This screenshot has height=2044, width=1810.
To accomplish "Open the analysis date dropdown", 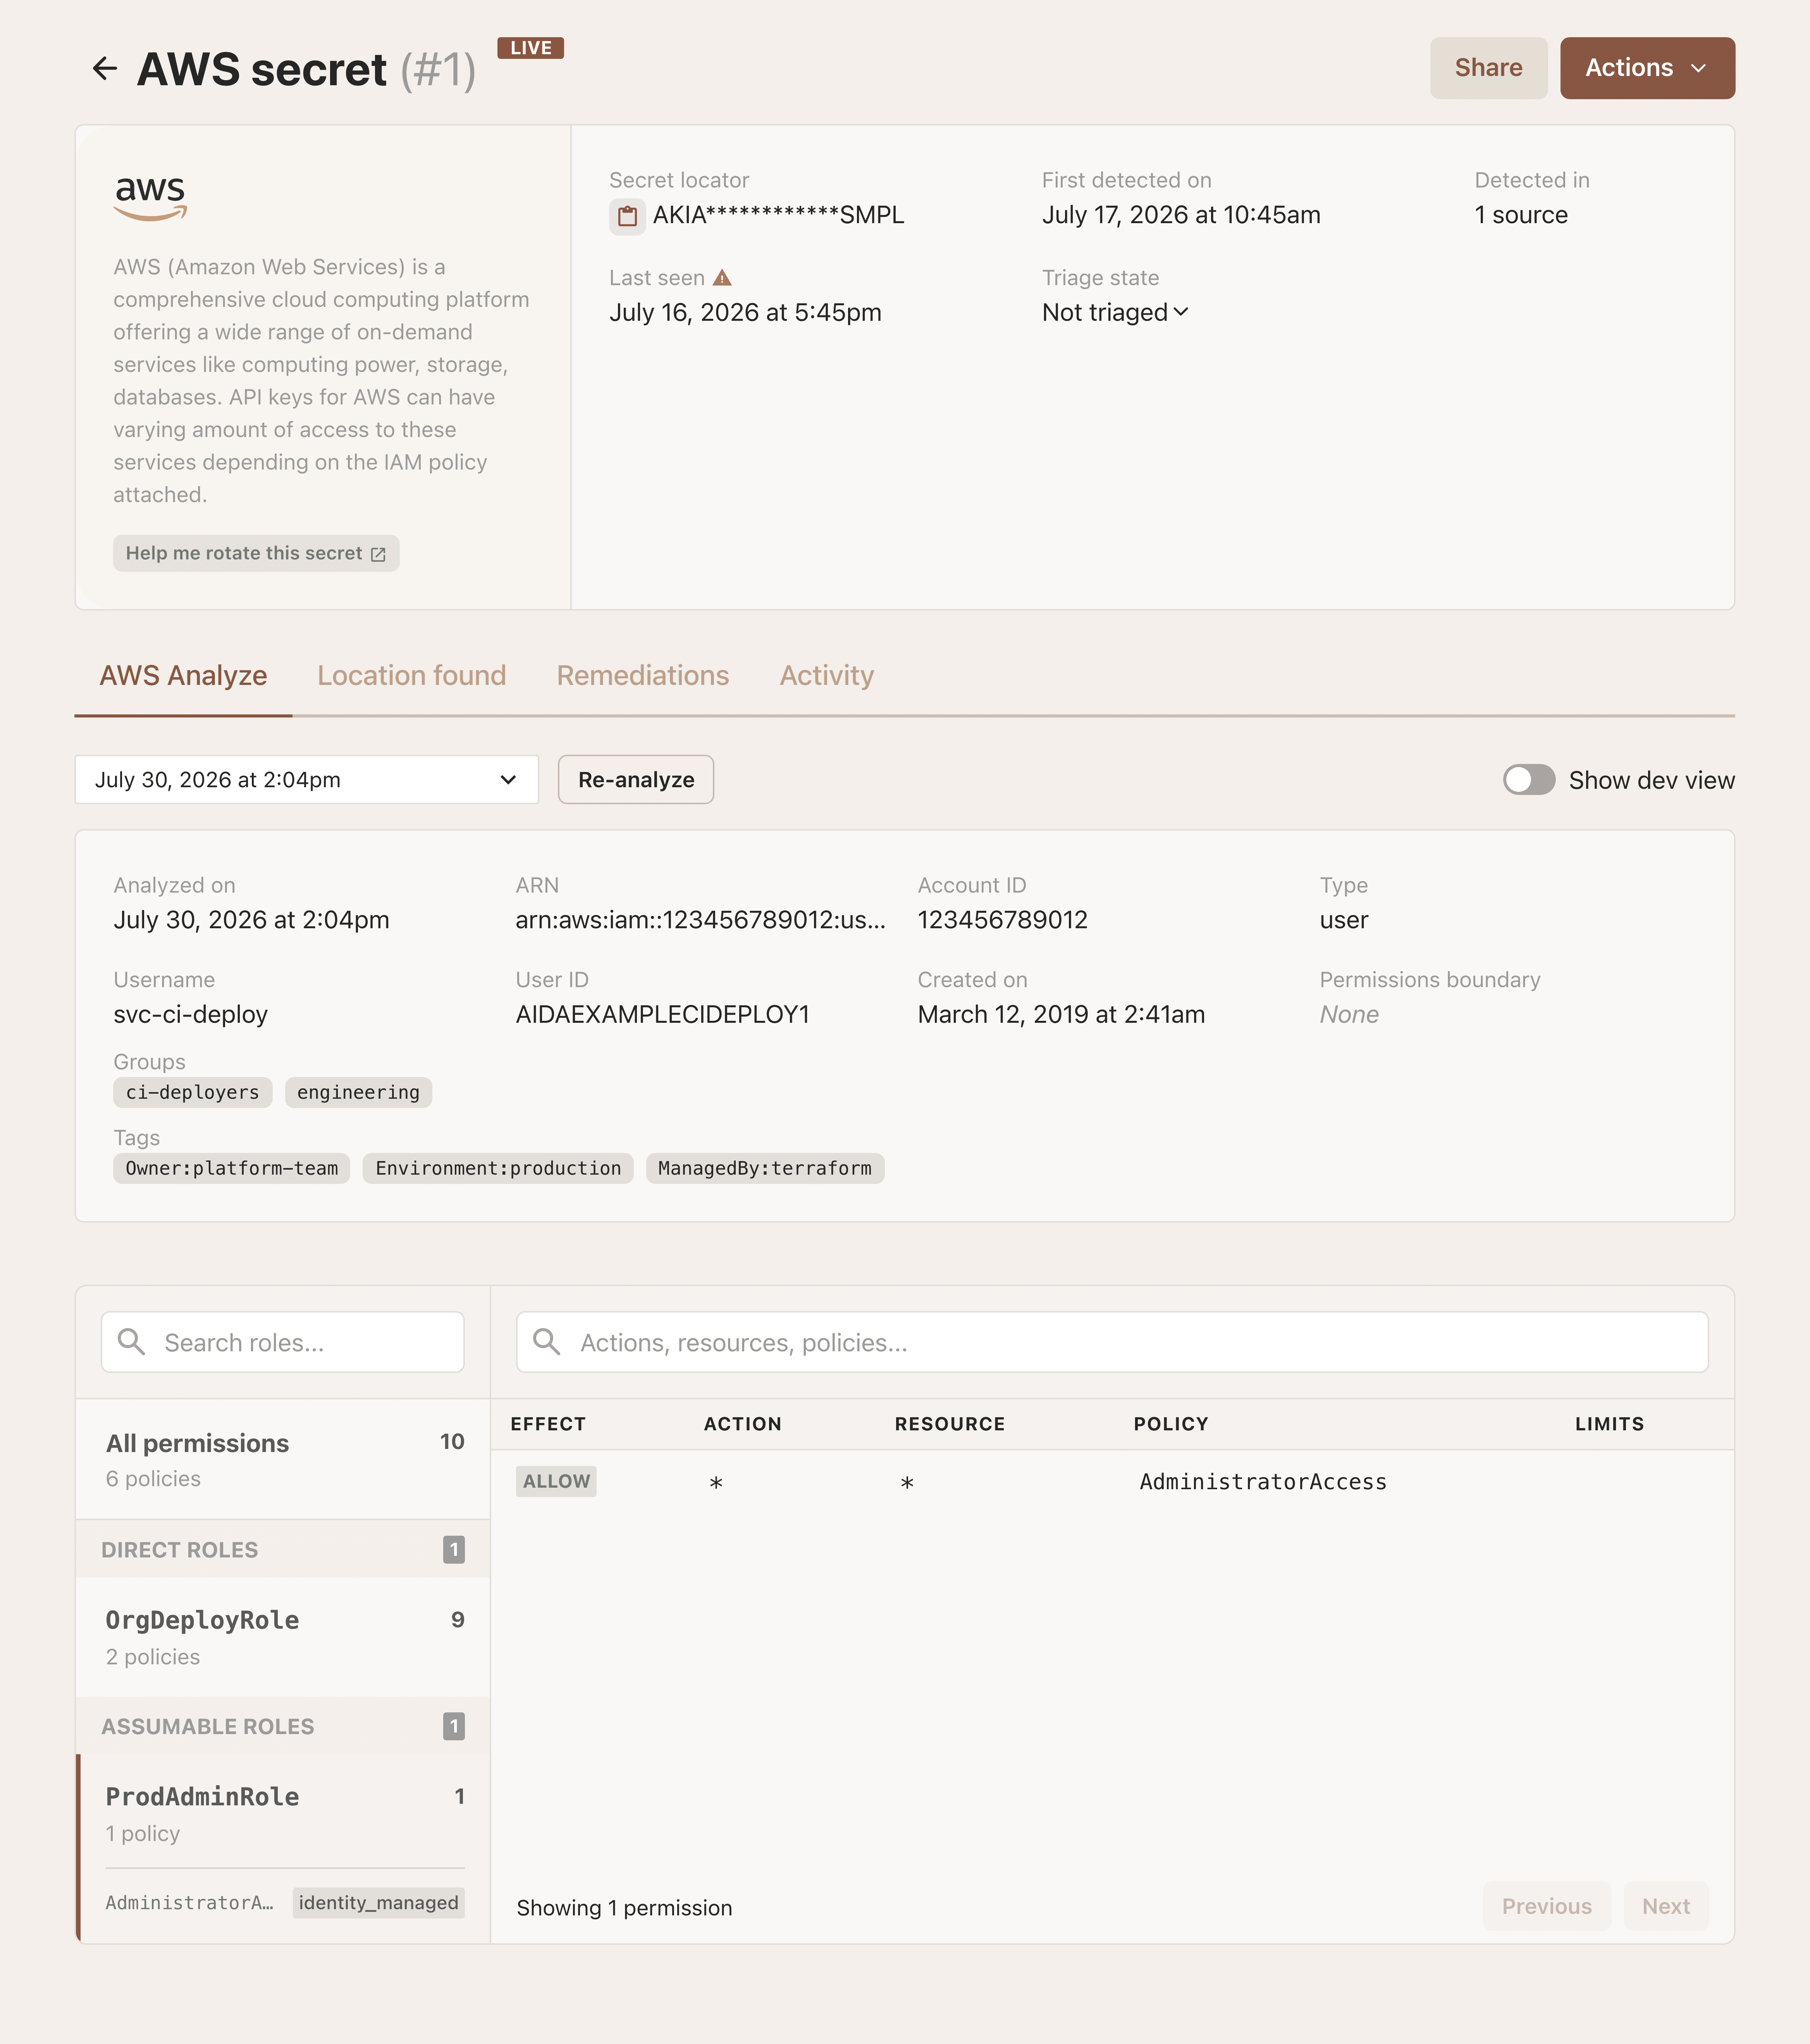I will (307, 780).
